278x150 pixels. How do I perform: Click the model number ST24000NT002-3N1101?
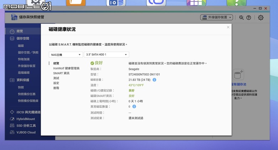click(144, 75)
